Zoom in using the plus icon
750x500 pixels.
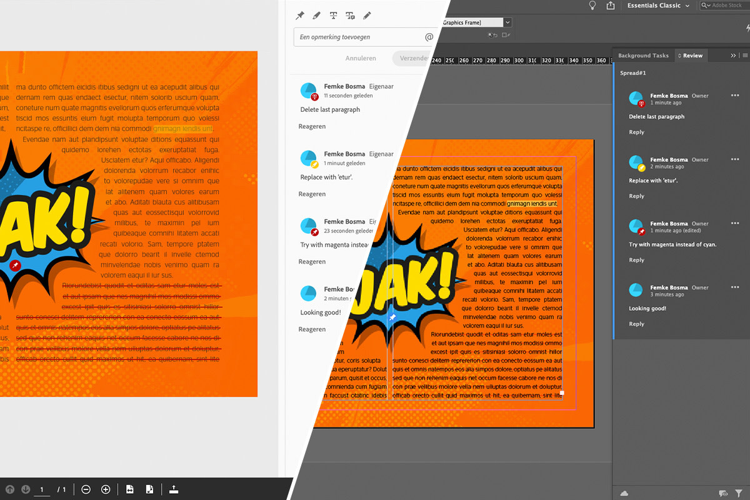[x=106, y=489]
